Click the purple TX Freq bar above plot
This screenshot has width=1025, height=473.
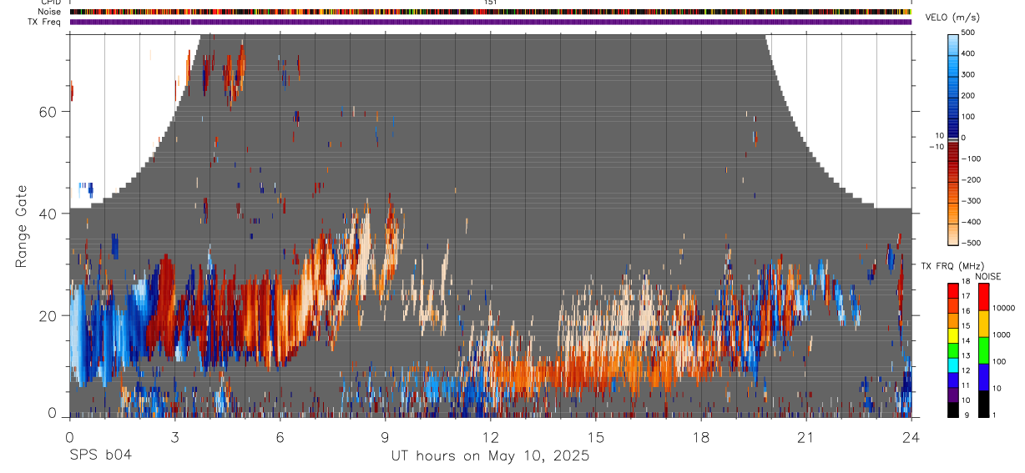click(x=490, y=22)
